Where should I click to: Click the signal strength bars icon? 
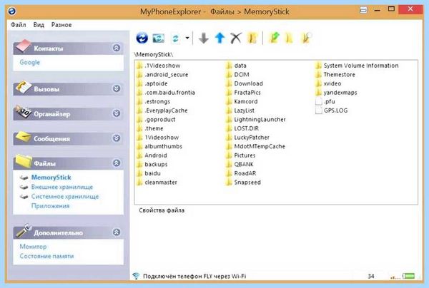pyautogui.click(x=395, y=277)
